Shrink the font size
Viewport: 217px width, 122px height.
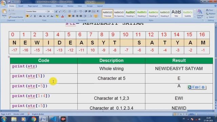click(60, 12)
